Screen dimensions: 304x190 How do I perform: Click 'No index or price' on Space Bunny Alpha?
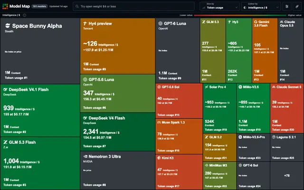coord(13,52)
